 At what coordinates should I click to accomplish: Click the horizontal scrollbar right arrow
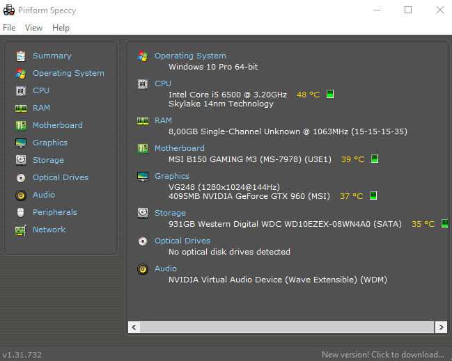pyautogui.click(x=441, y=328)
